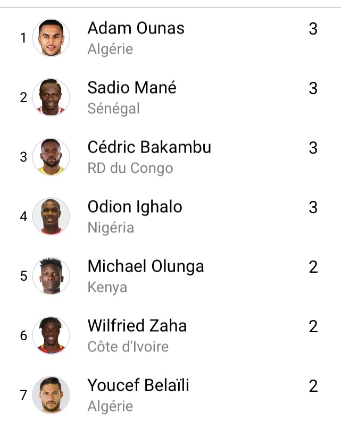The height and width of the screenshot is (429, 341).
Task: Open Odion Ighalo's player details
Action: [135, 207]
